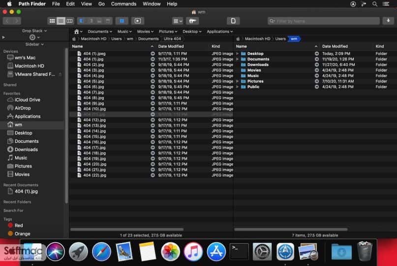Expand the Pictures folder in right pane
The height and width of the screenshot is (266, 397).
(x=238, y=81)
